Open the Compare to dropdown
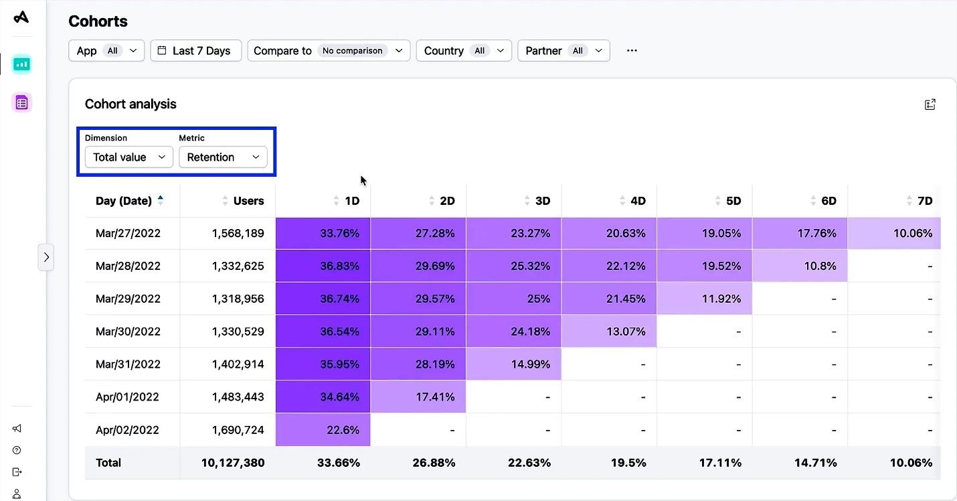Screen dimensions: 957x501 click(x=329, y=50)
